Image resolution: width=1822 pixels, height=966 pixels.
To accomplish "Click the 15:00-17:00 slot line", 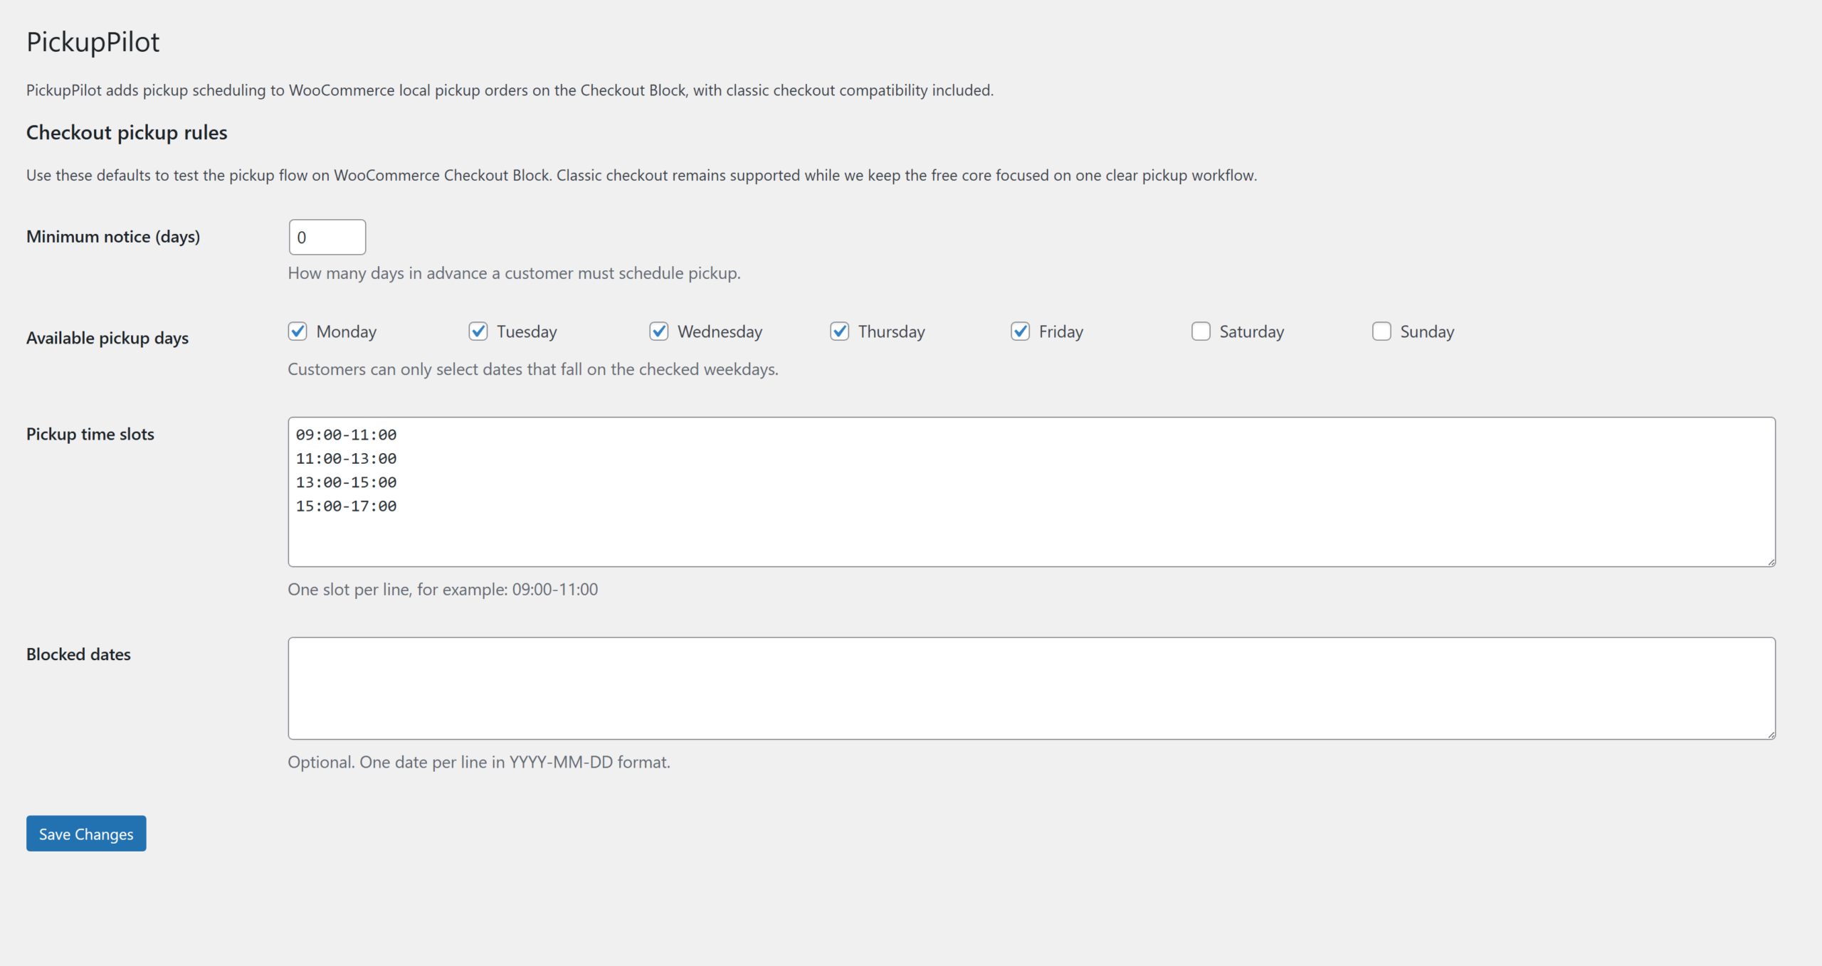I will click(347, 506).
